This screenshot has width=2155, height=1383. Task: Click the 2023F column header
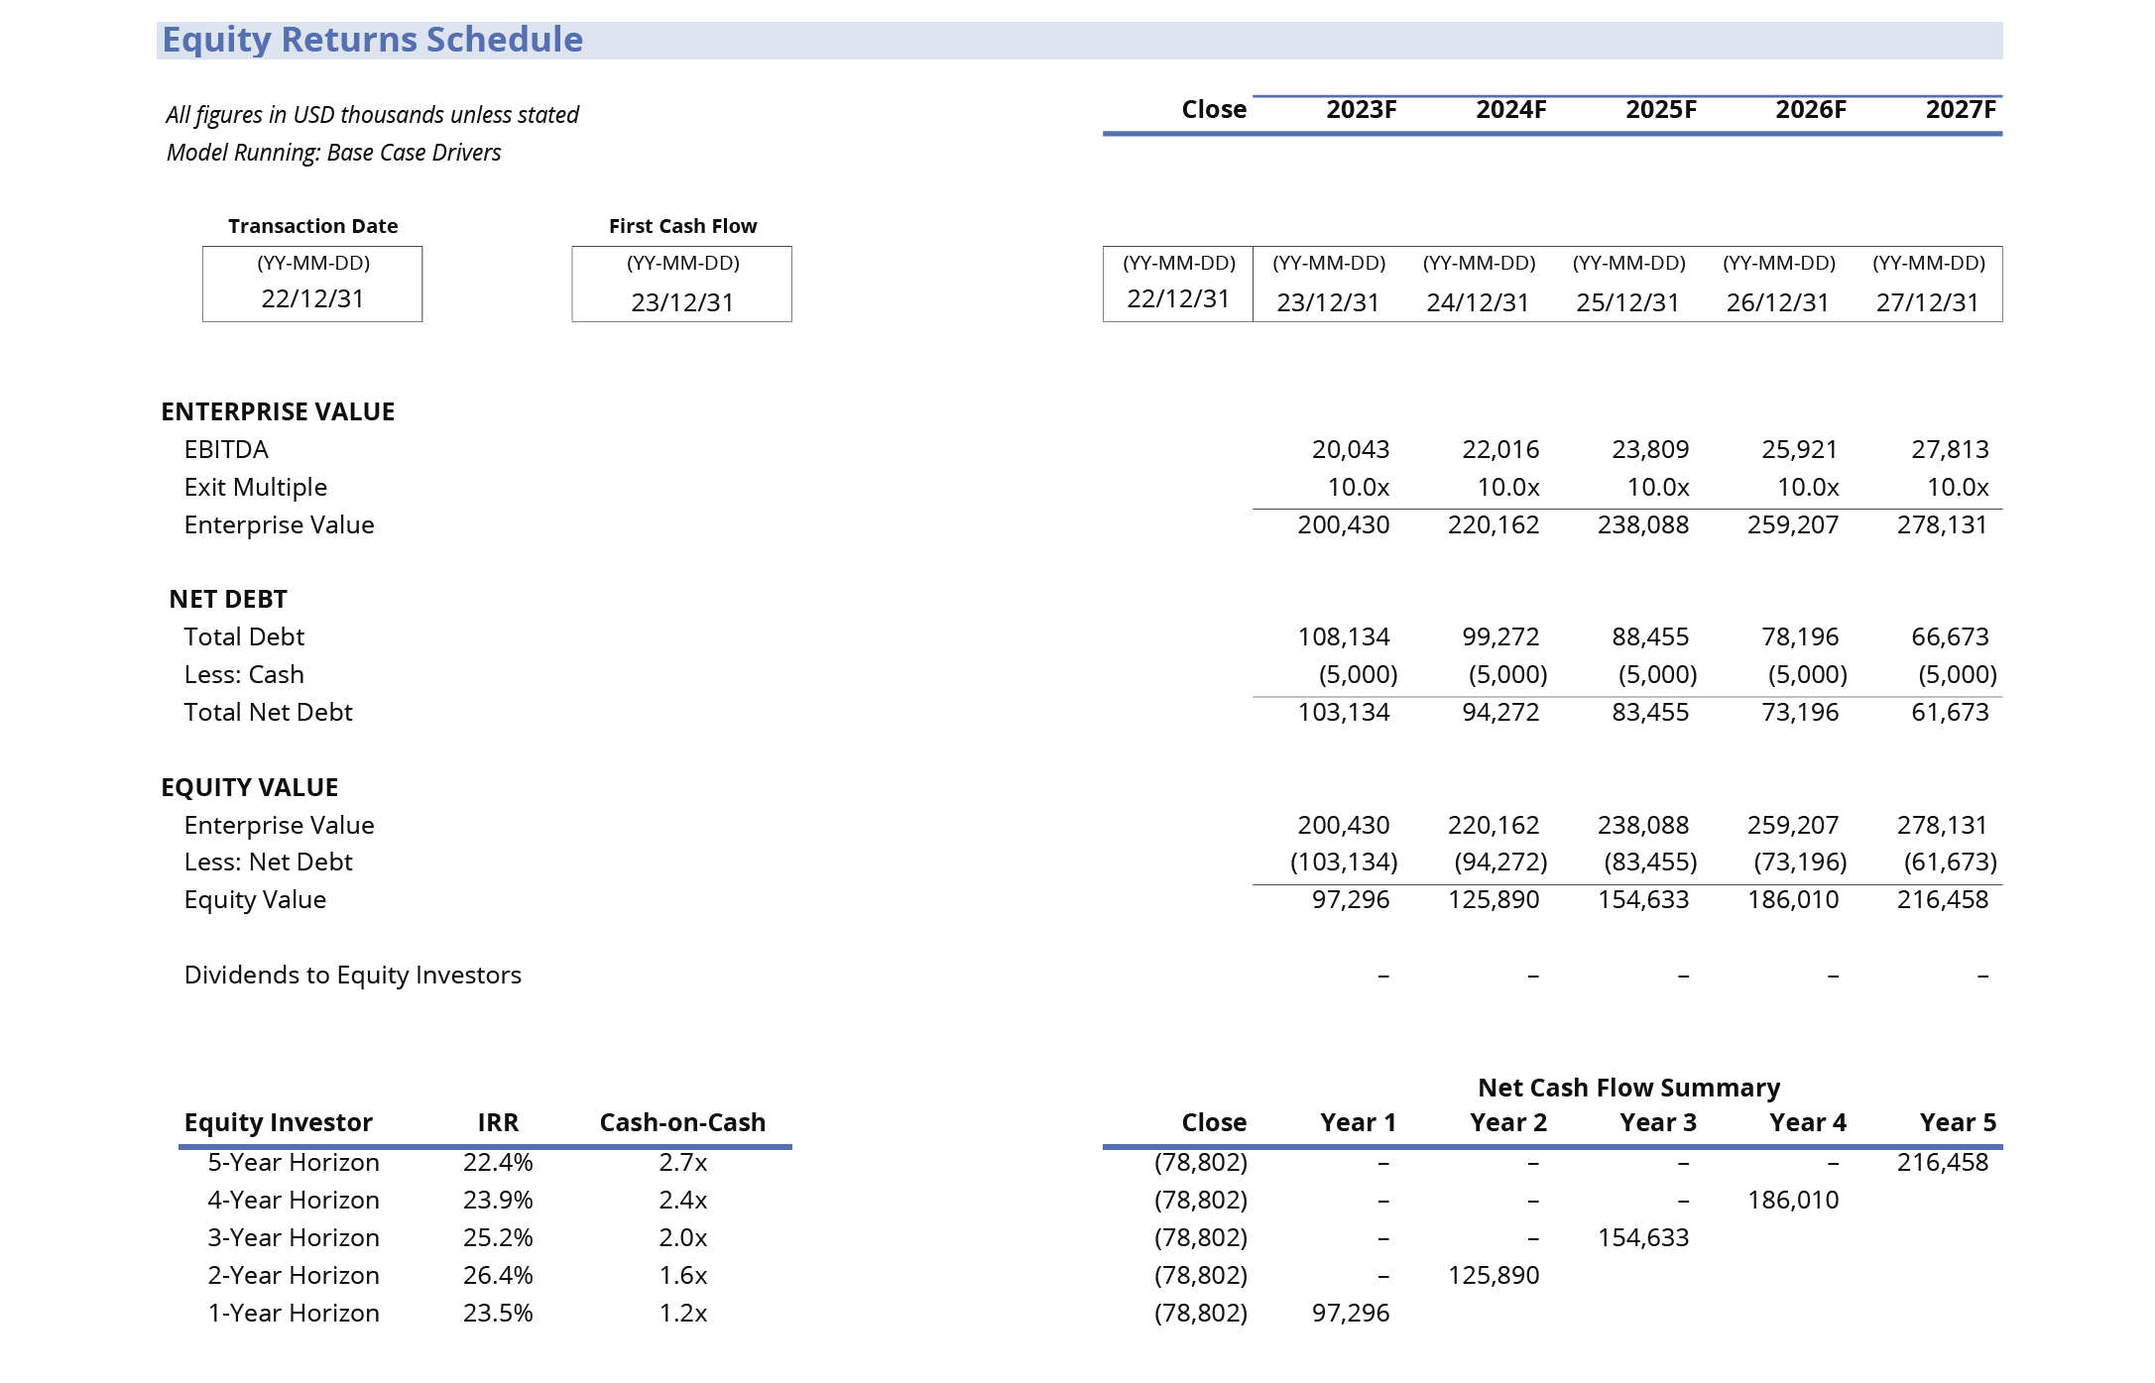(x=1361, y=110)
